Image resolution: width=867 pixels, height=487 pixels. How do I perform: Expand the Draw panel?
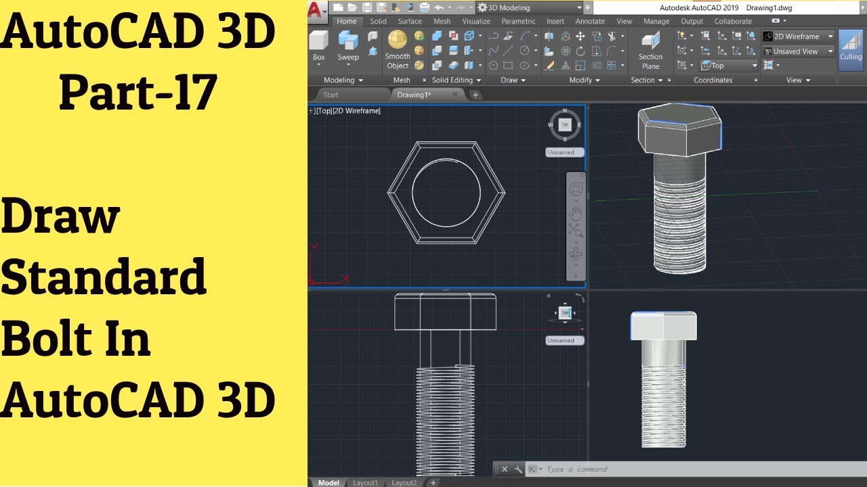coord(513,80)
